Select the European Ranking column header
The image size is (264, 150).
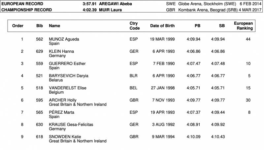pos(243,26)
